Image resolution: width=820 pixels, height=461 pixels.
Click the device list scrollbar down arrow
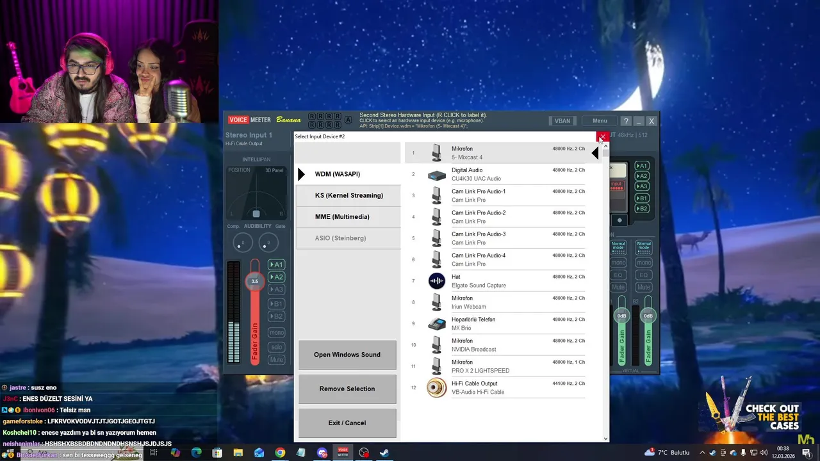point(605,439)
